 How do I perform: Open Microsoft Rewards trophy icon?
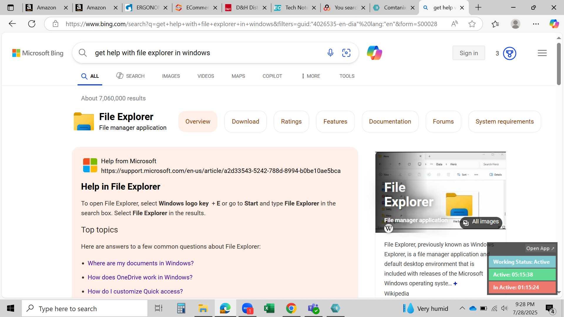click(510, 53)
